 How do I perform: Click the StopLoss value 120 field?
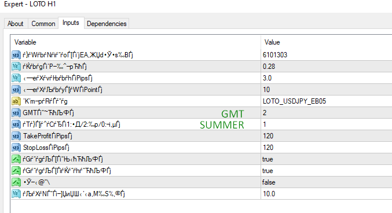coord(326,148)
